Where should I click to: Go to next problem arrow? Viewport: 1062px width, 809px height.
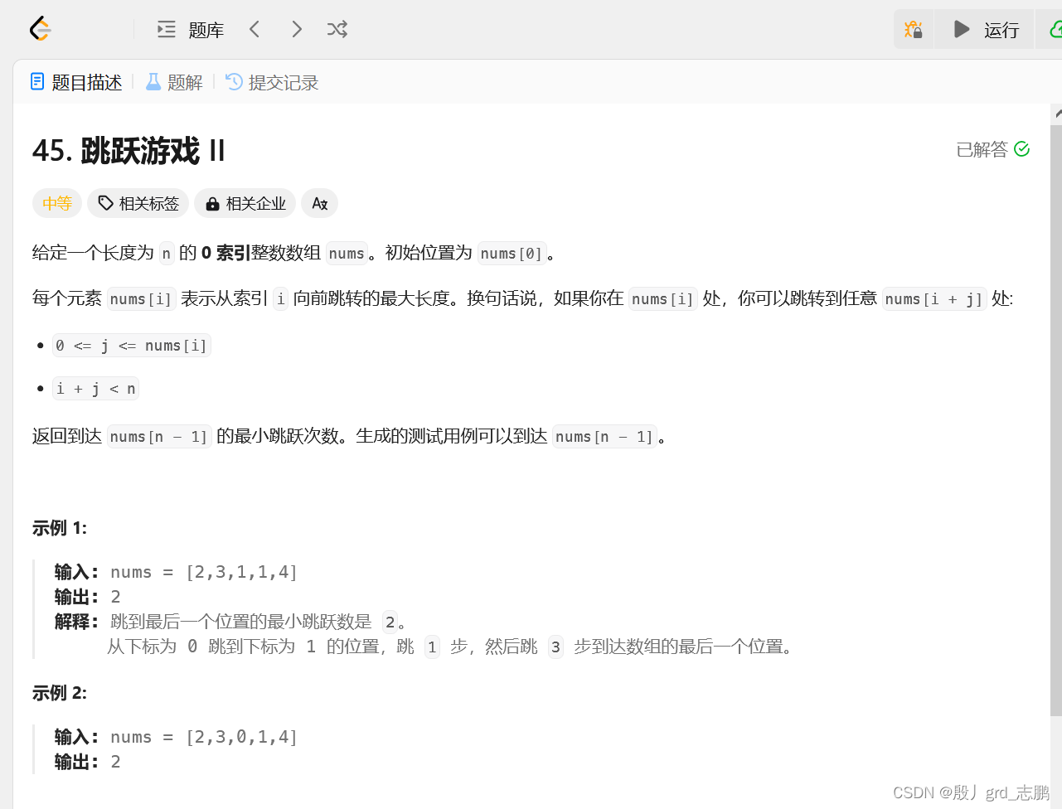297,29
